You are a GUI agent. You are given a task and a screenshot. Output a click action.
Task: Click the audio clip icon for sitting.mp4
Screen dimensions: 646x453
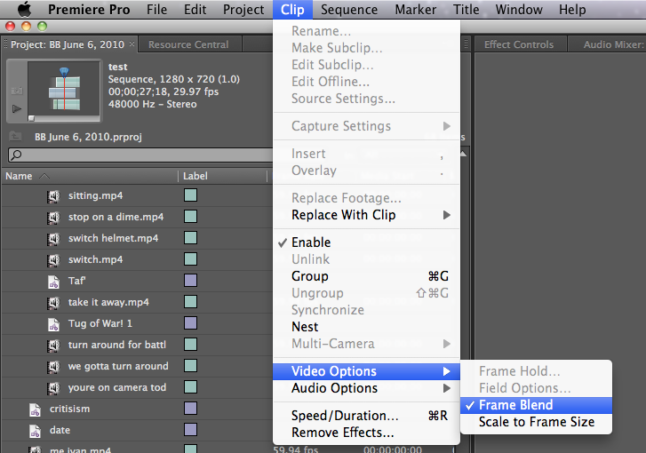53,196
